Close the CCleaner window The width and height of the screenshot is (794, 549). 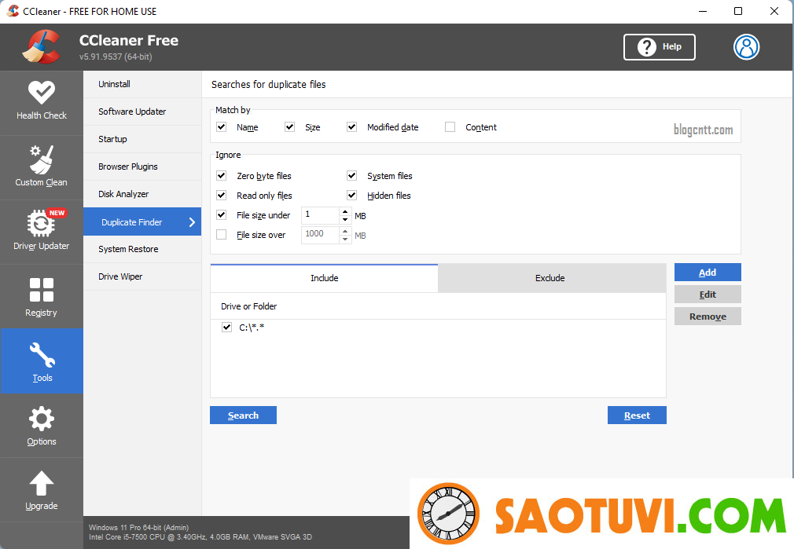tap(774, 11)
